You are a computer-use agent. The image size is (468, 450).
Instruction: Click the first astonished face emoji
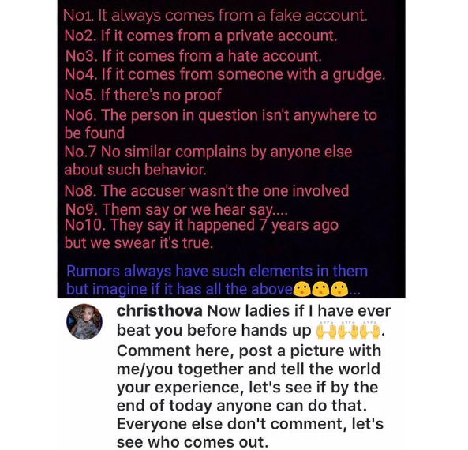(302, 289)
